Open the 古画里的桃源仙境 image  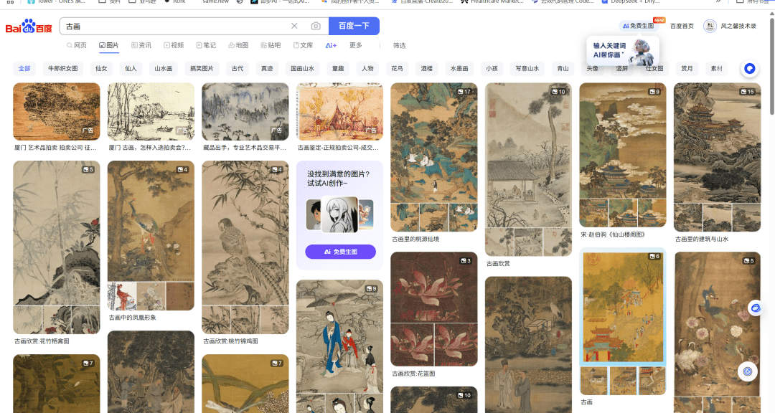click(434, 157)
